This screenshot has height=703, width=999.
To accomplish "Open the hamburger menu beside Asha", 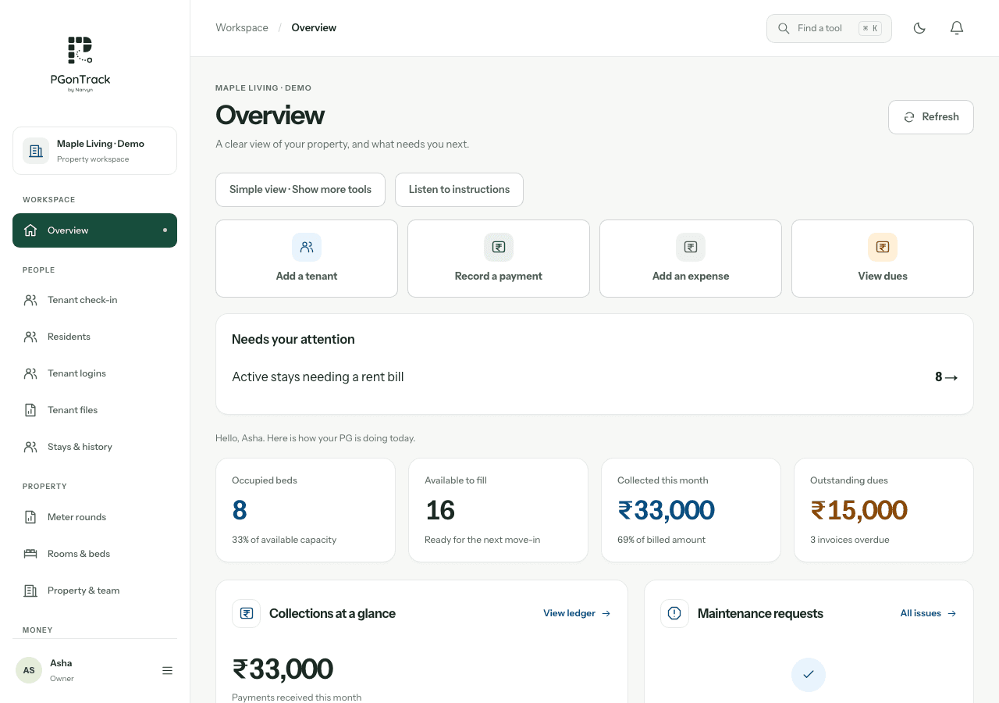I will click(167, 670).
